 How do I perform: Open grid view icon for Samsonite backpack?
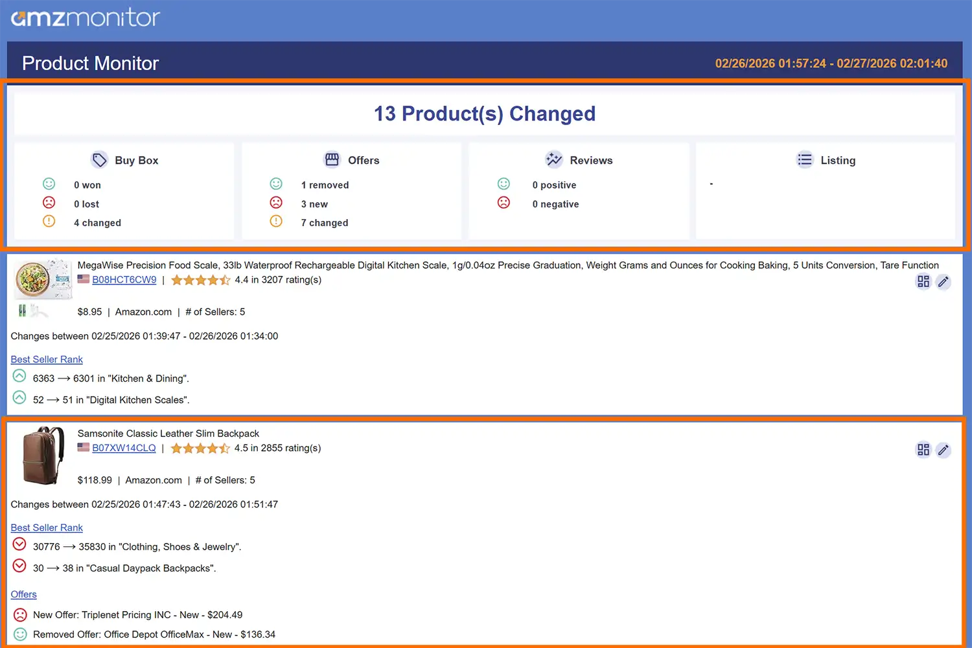coord(923,450)
